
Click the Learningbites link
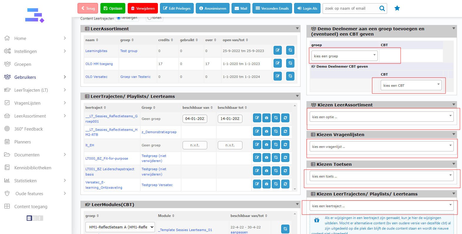pos(96,51)
